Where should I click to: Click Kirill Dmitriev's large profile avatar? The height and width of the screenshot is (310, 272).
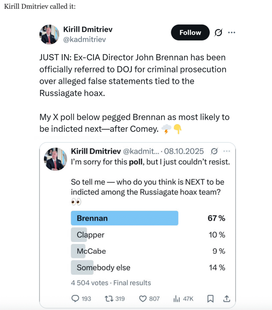point(49,34)
